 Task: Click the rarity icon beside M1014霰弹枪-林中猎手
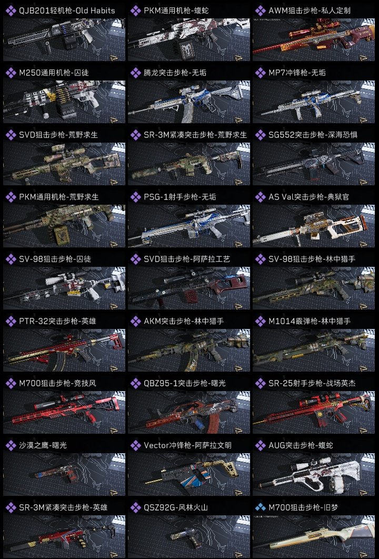tap(261, 321)
